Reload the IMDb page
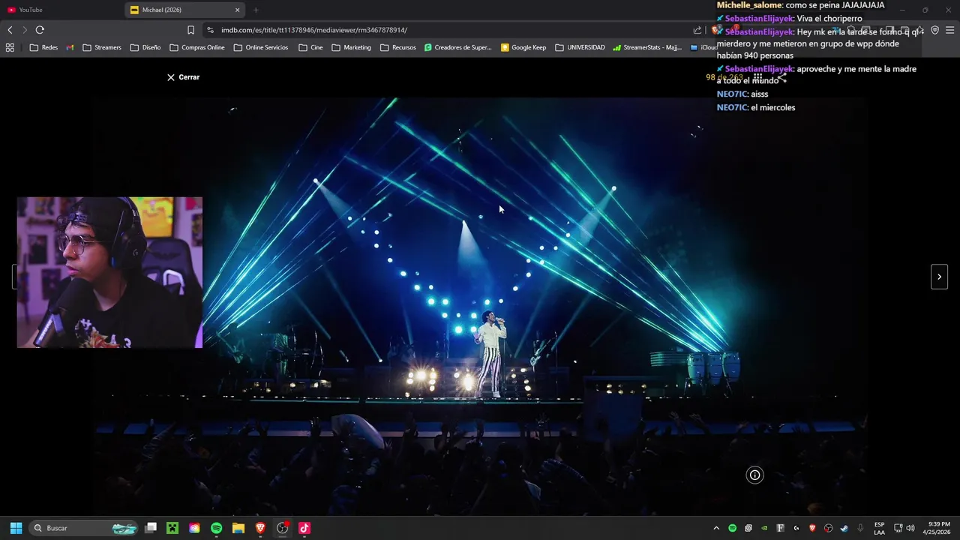This screenshot has height=540, width=960. tap(40, 30)
